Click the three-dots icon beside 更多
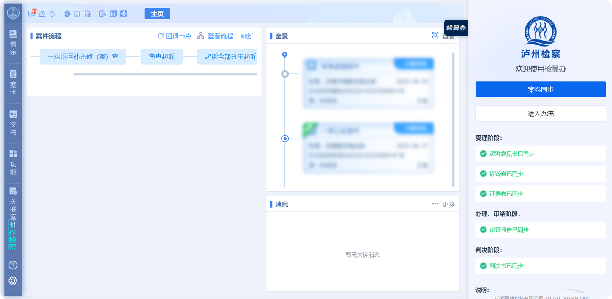The image size is (612, 299). (435, 204)
